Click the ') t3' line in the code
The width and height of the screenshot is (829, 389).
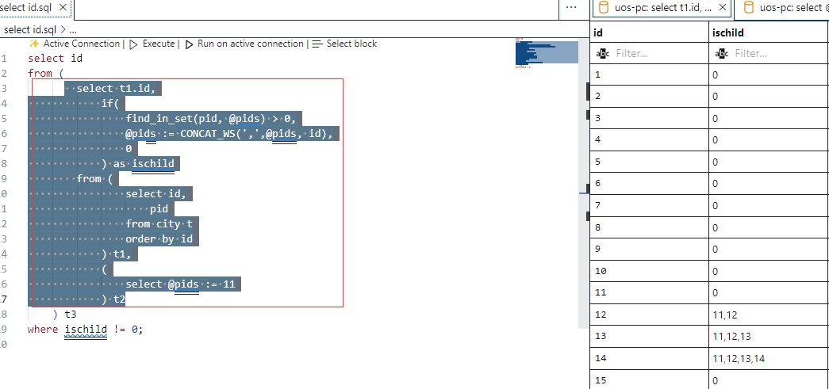click(65, 315)
